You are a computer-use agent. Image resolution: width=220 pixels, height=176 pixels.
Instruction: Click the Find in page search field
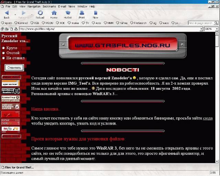click(201, 23)
